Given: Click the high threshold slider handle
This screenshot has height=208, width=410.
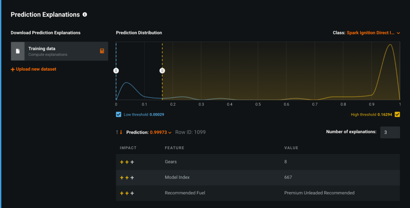Looking at the screenshot, I should click(162, 70).
